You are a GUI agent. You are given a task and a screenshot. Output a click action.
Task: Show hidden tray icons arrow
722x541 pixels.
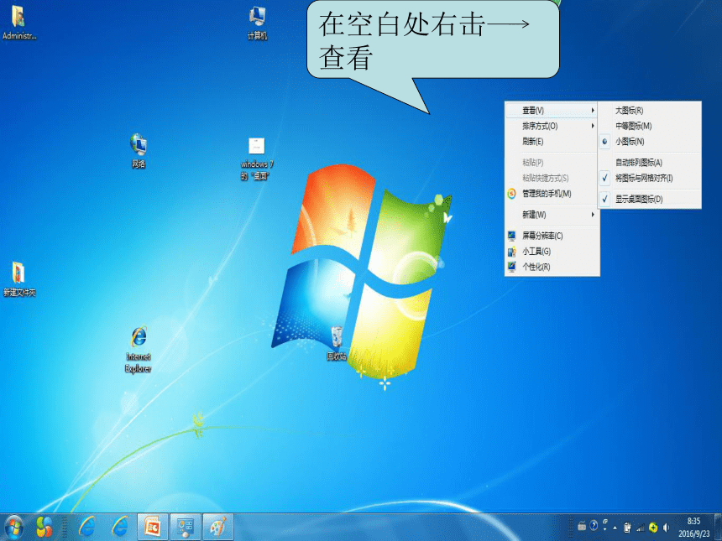(615, 528)
